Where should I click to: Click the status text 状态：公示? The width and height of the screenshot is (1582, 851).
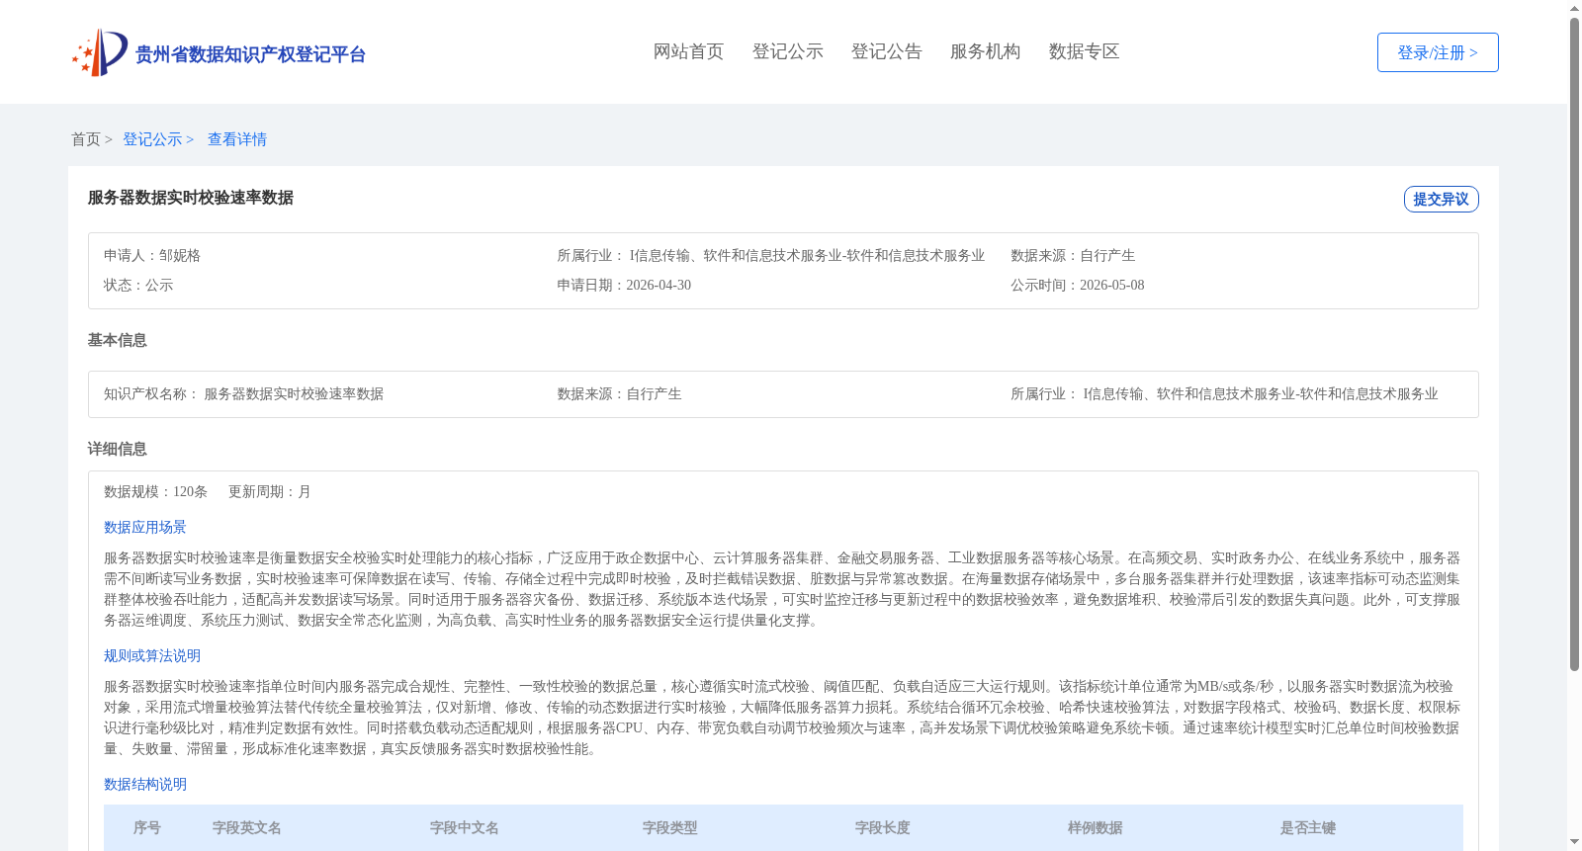click(x=138, y=285)
